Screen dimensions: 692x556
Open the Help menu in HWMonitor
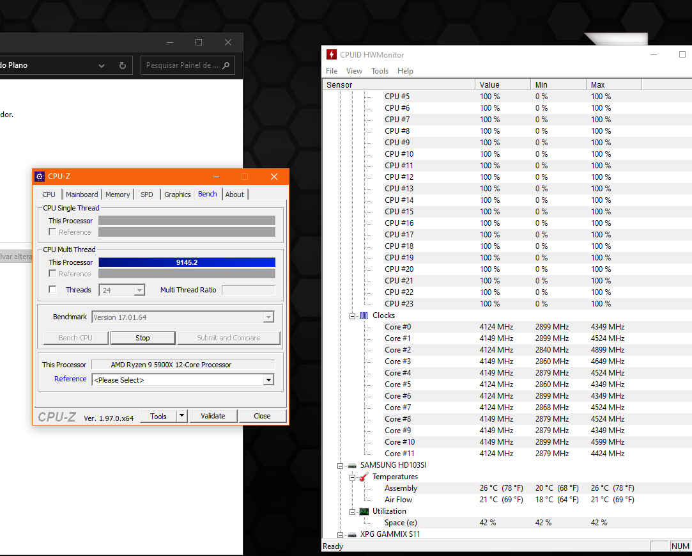(405, 71)
